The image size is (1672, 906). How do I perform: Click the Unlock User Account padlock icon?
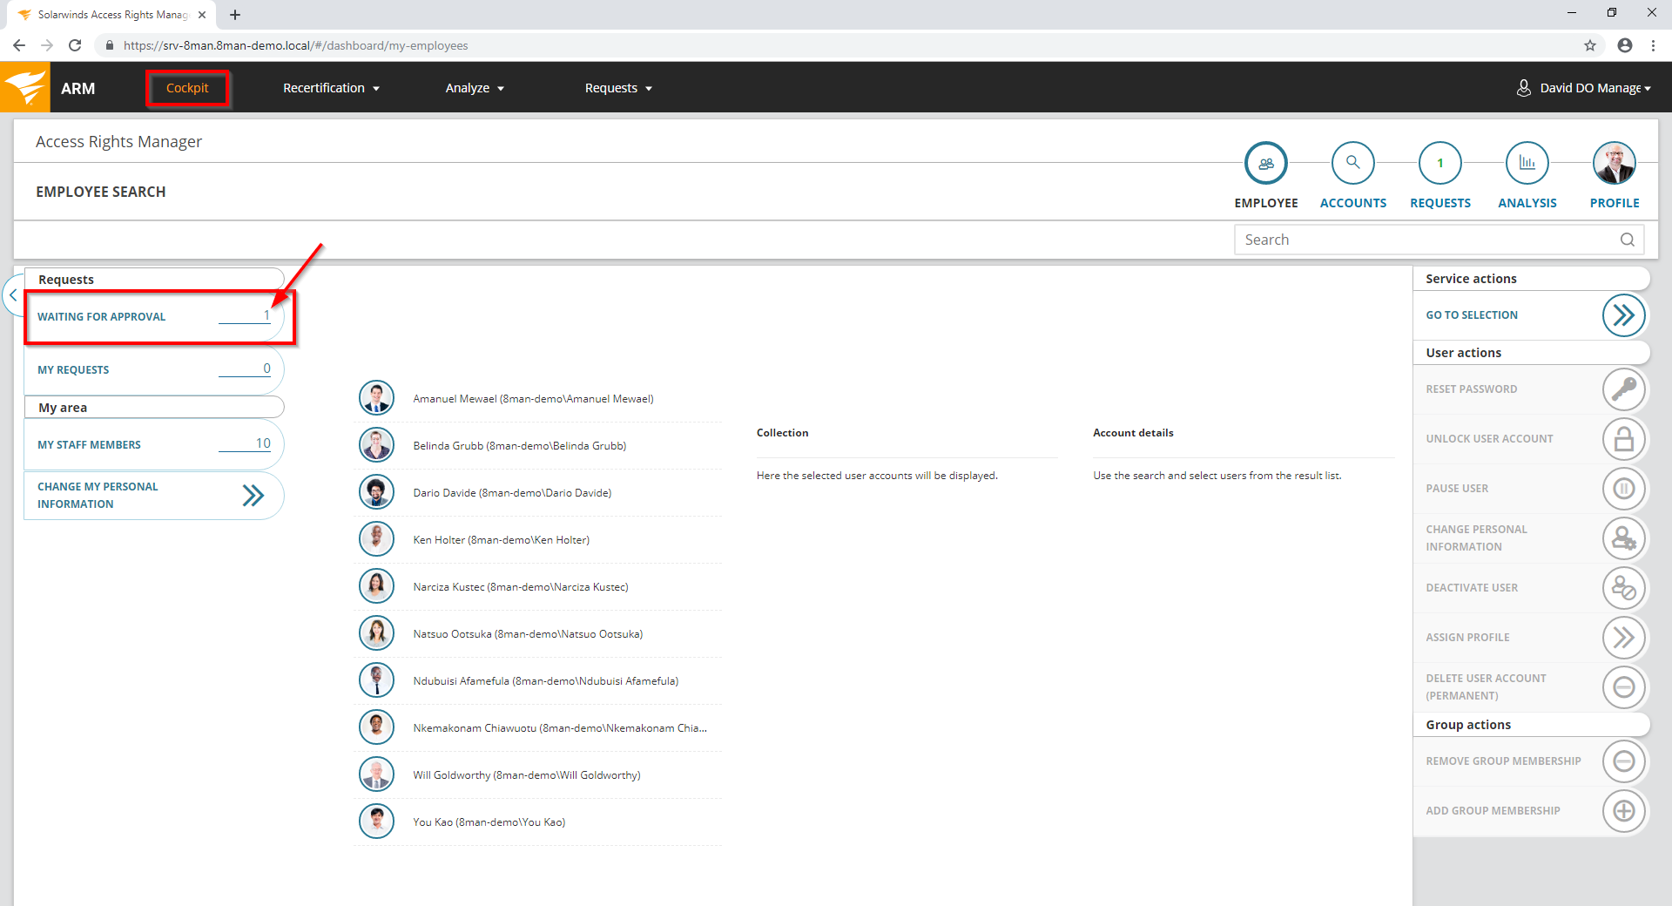pyautogui.click(x=1623, y=439)
